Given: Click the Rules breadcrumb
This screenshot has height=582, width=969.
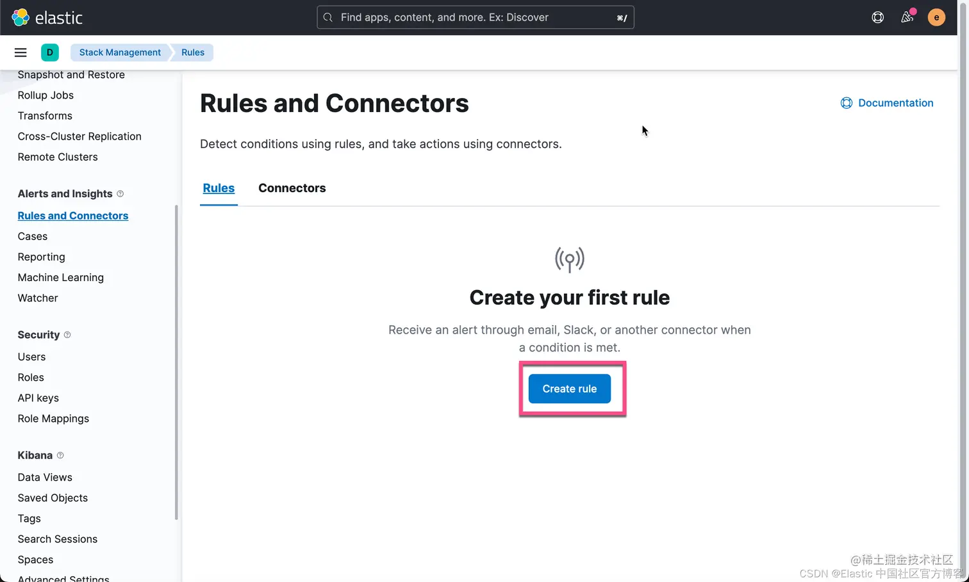Looking at the screenshot, I should pos(193,53).
